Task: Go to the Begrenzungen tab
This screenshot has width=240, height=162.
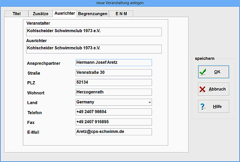Action: [93, 14]
